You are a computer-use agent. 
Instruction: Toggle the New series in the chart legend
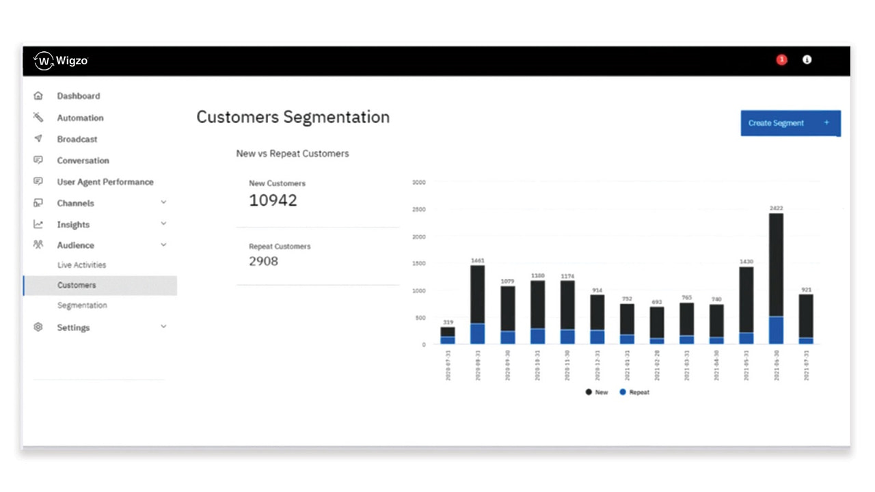(x=596, y=392)
